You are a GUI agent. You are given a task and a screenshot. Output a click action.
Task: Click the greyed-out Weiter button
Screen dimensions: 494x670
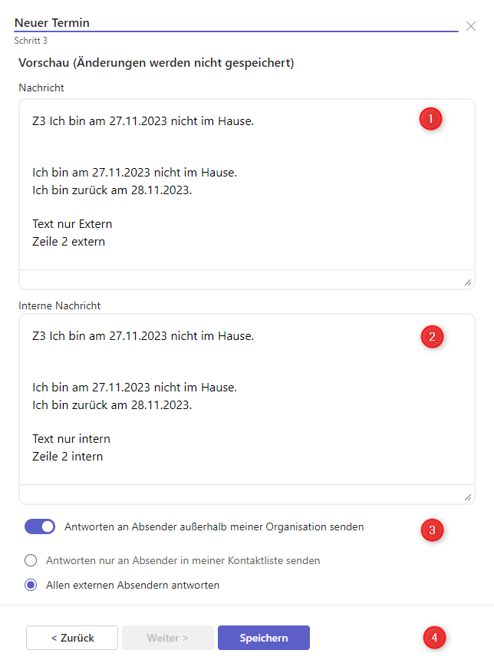click(168, 638)
